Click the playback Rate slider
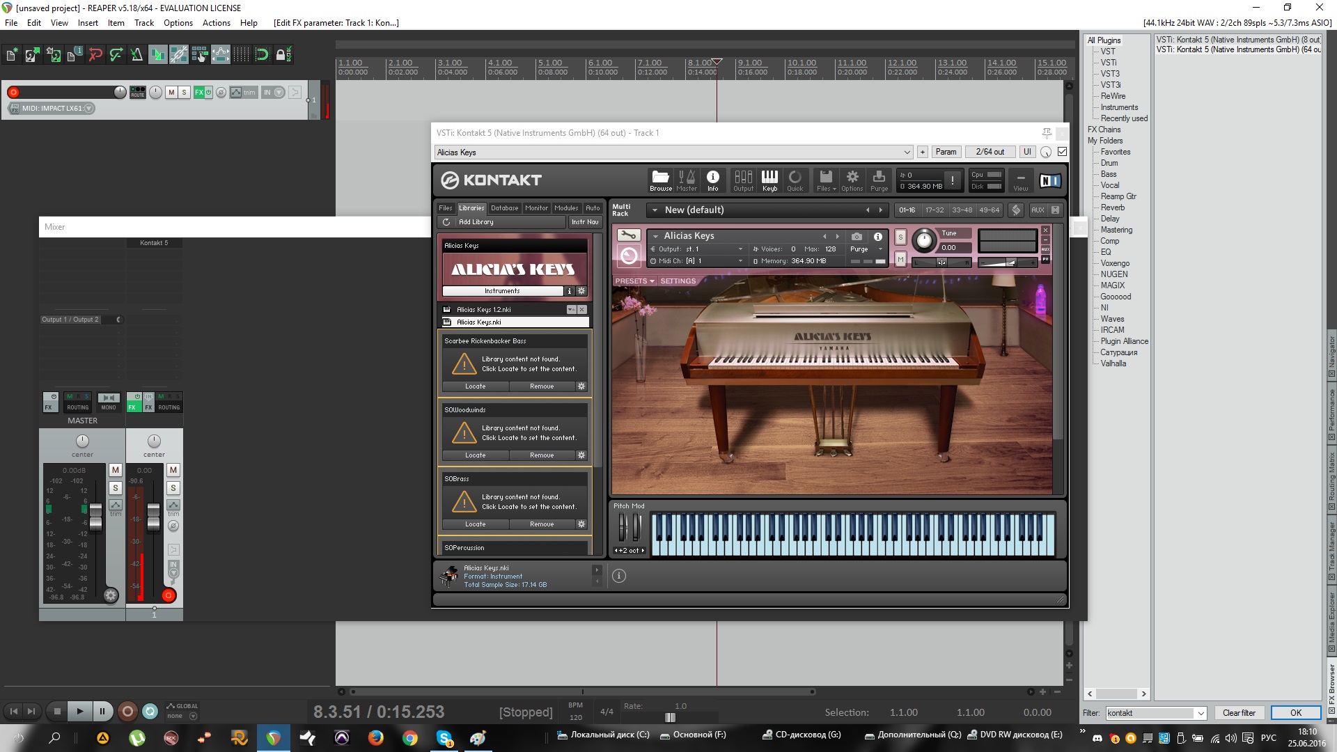Viewport: 1337px width, 752px height. (x=670, y=717)
